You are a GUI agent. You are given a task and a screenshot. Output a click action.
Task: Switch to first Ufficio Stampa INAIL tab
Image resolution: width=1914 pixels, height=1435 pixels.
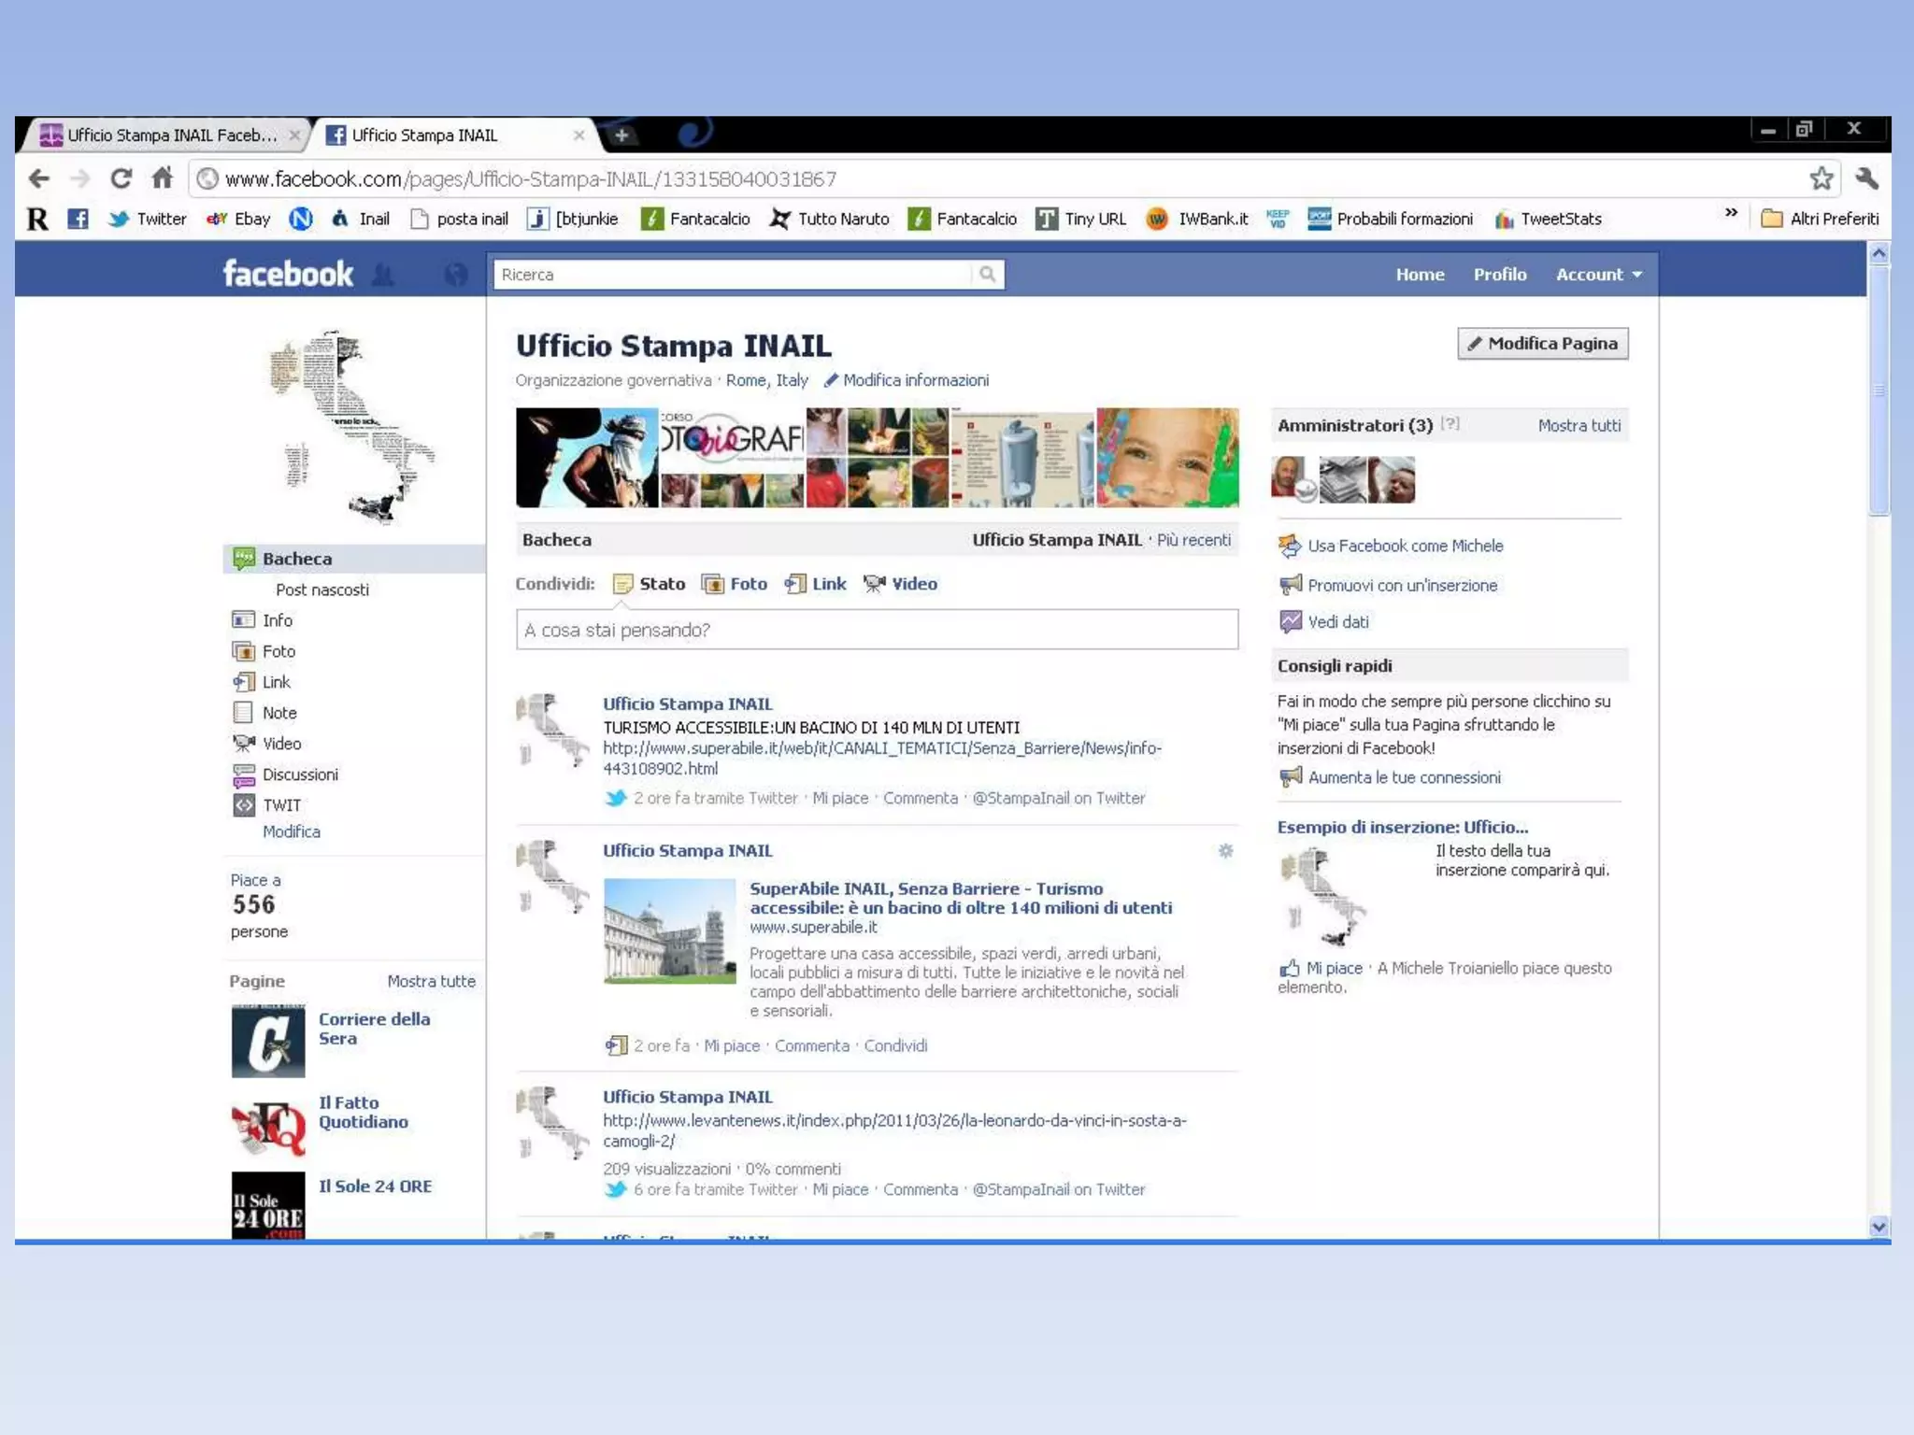(x=164, y=135)
